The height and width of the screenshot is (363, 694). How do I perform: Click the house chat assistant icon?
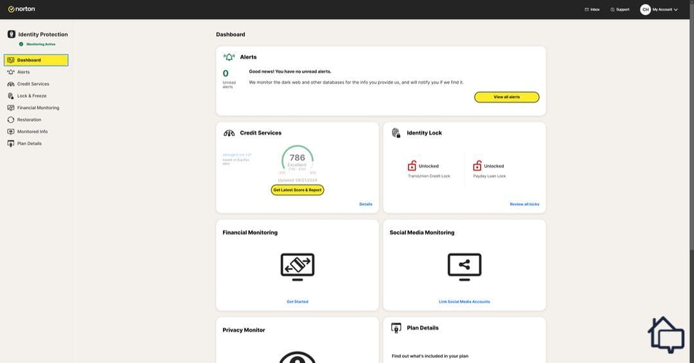tap(666, 335)
